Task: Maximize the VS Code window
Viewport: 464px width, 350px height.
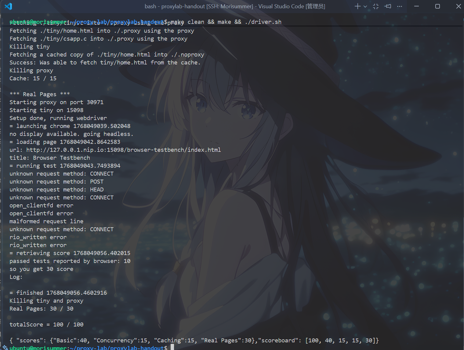Action: (437, 6)
